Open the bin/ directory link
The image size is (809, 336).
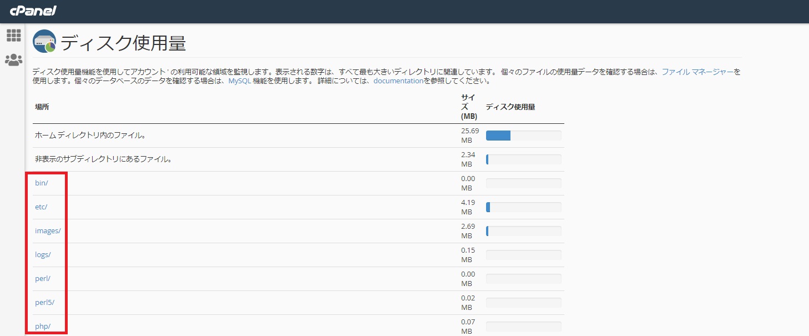(x=42, y=183)
